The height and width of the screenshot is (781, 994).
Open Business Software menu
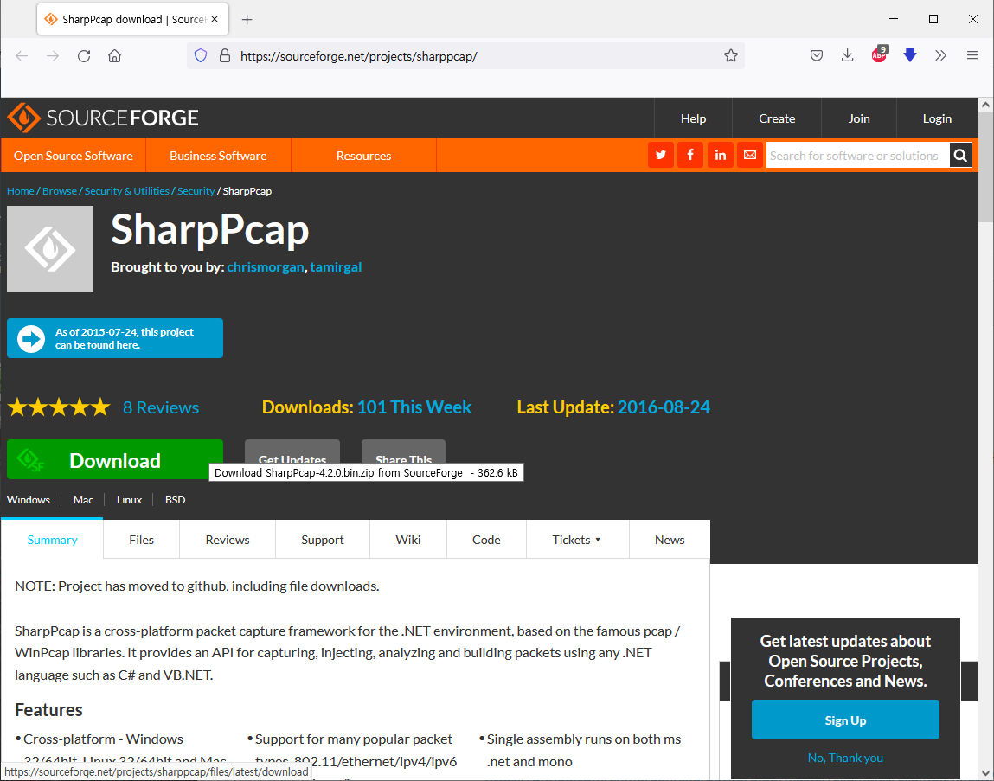click(218, 156)
